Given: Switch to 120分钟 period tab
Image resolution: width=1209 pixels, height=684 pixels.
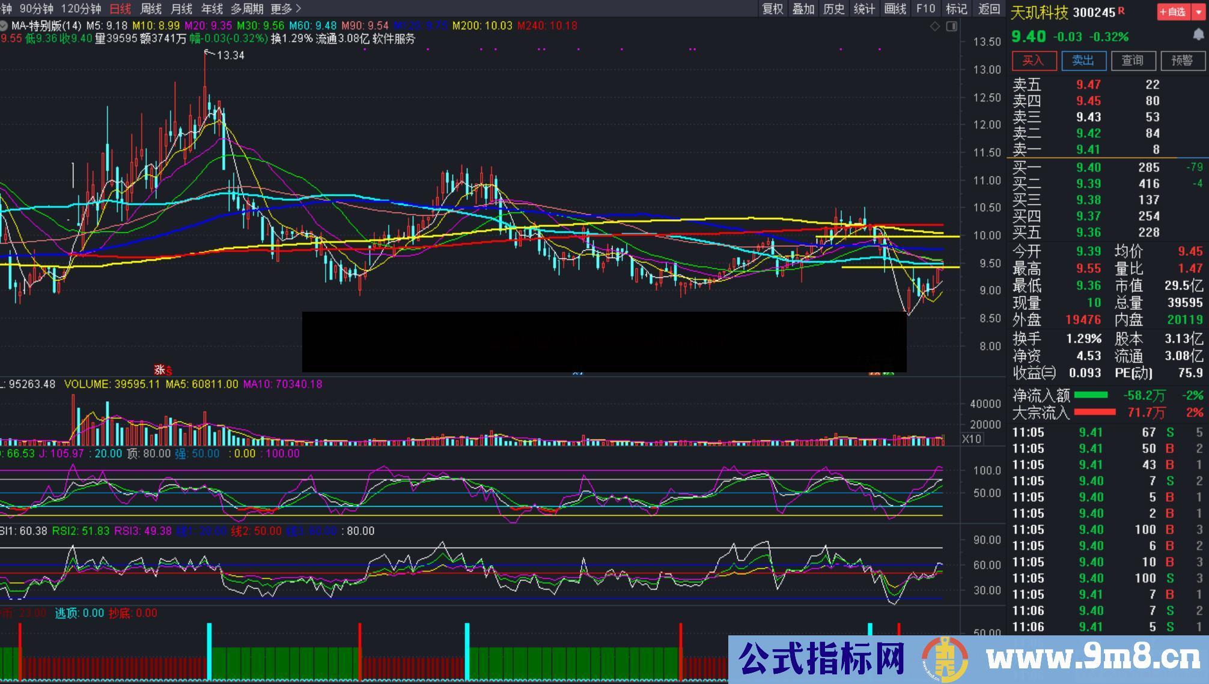Looking at the screenshot, I should pos(81,8).
